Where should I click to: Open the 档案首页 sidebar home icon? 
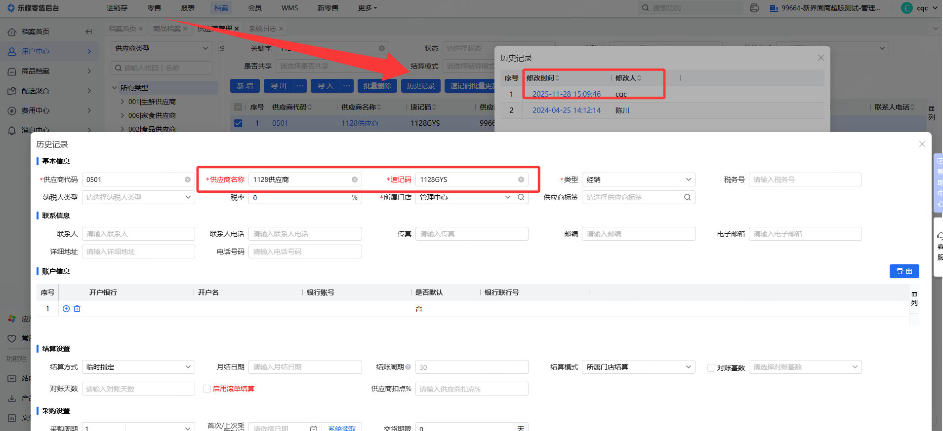coord(12,32)
